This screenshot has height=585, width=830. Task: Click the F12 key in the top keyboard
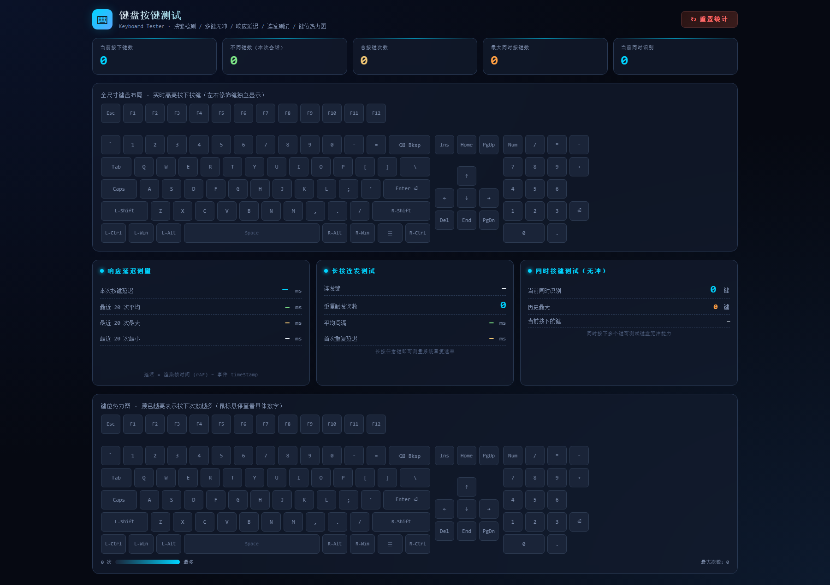click(376, 113)
